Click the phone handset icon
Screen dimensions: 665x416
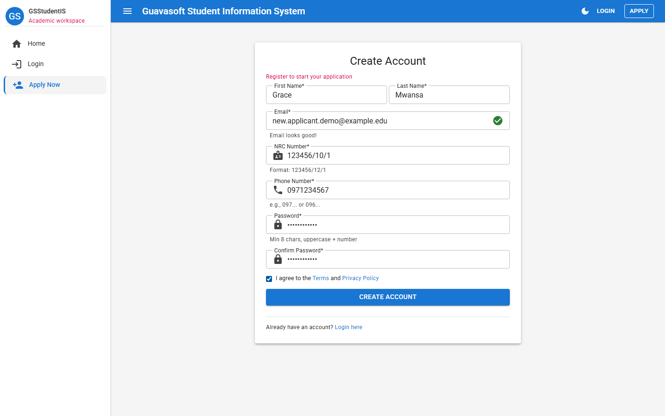coord(278,190)
